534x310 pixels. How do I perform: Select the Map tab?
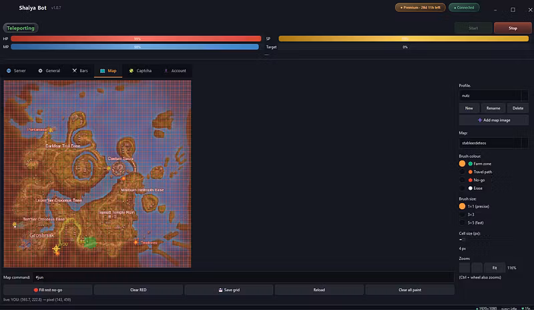108,71
